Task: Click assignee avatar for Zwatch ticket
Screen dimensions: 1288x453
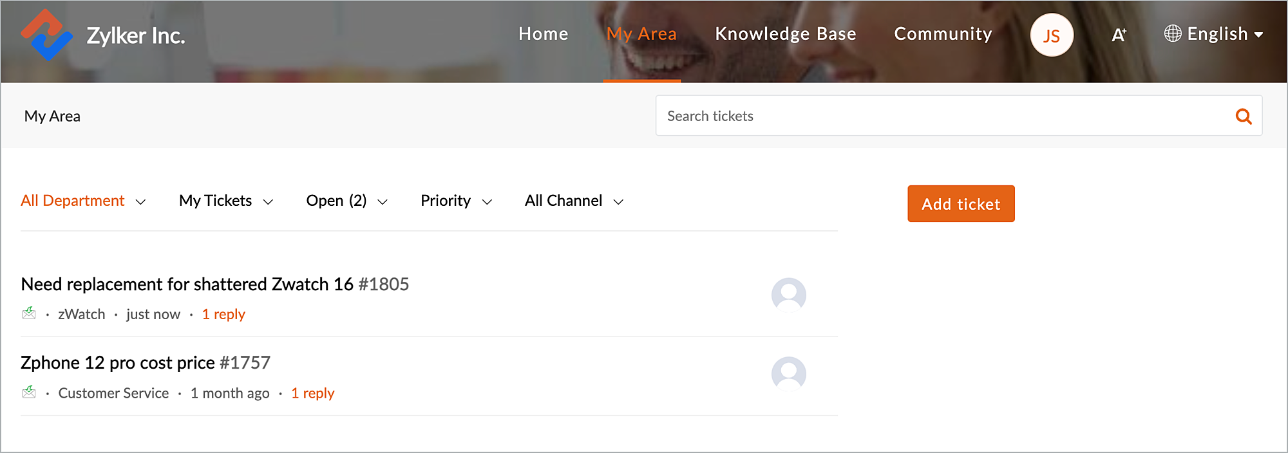Action: click(788, 295)
